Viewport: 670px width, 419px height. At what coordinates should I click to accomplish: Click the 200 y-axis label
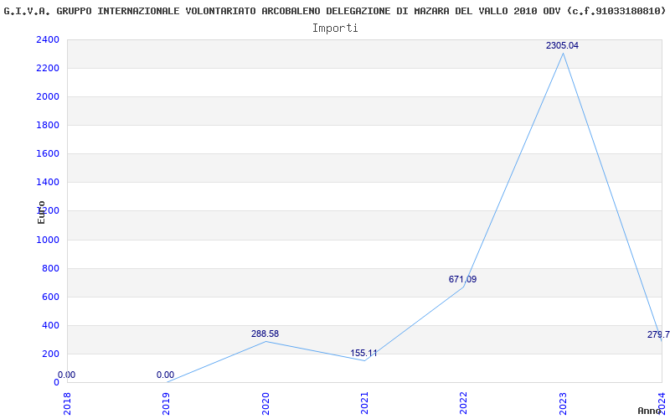coord(51,354)
